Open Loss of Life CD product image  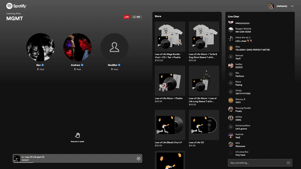tap(204, 125)
